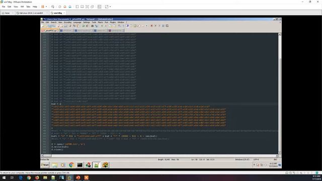The image size is (322, 181).
Task: Open the command prompt from Windows 7 taskbar
Action: 79,165
